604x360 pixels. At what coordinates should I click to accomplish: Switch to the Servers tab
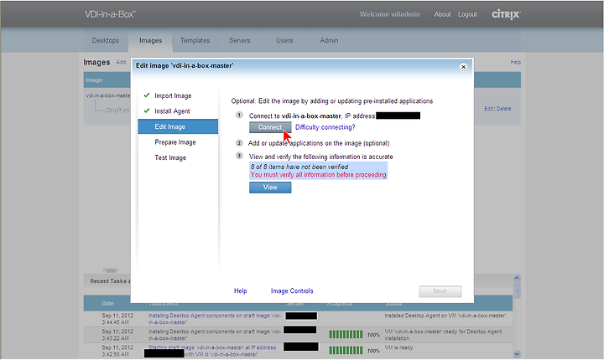240,40
